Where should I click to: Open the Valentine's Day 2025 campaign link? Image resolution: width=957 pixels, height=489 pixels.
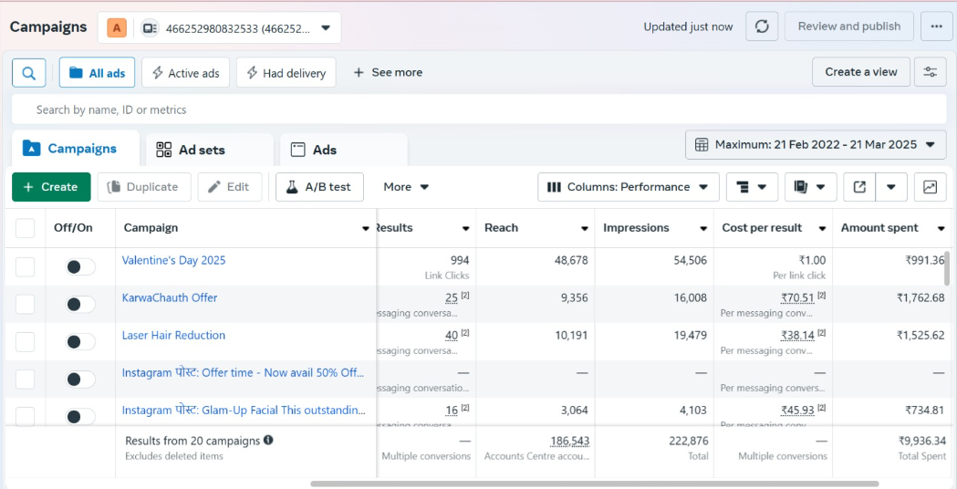tap(173, 260)
